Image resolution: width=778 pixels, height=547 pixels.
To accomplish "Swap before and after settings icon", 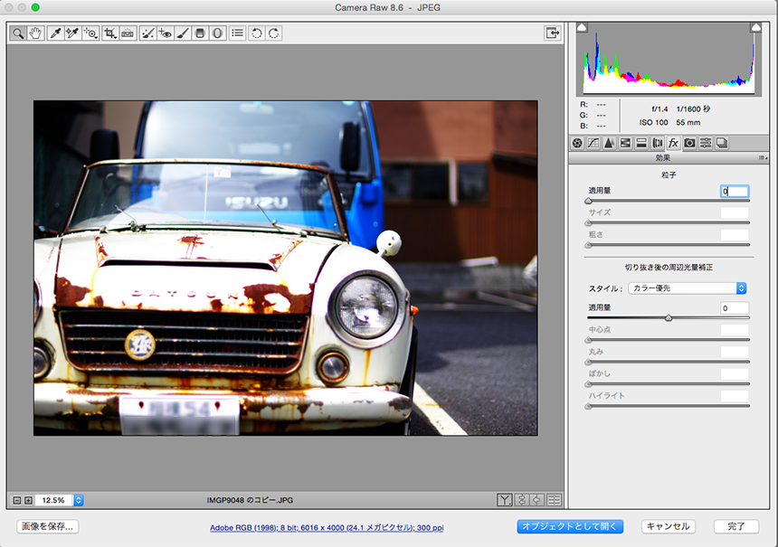I will click(521, 500).
